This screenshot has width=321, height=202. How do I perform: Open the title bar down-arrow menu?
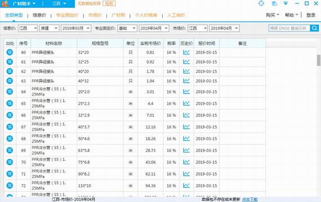coord(286,3)
